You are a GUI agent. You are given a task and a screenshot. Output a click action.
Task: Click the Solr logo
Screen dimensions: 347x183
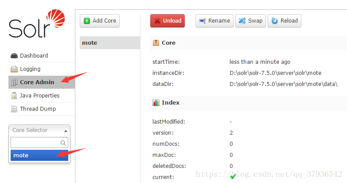coord(37,25)
